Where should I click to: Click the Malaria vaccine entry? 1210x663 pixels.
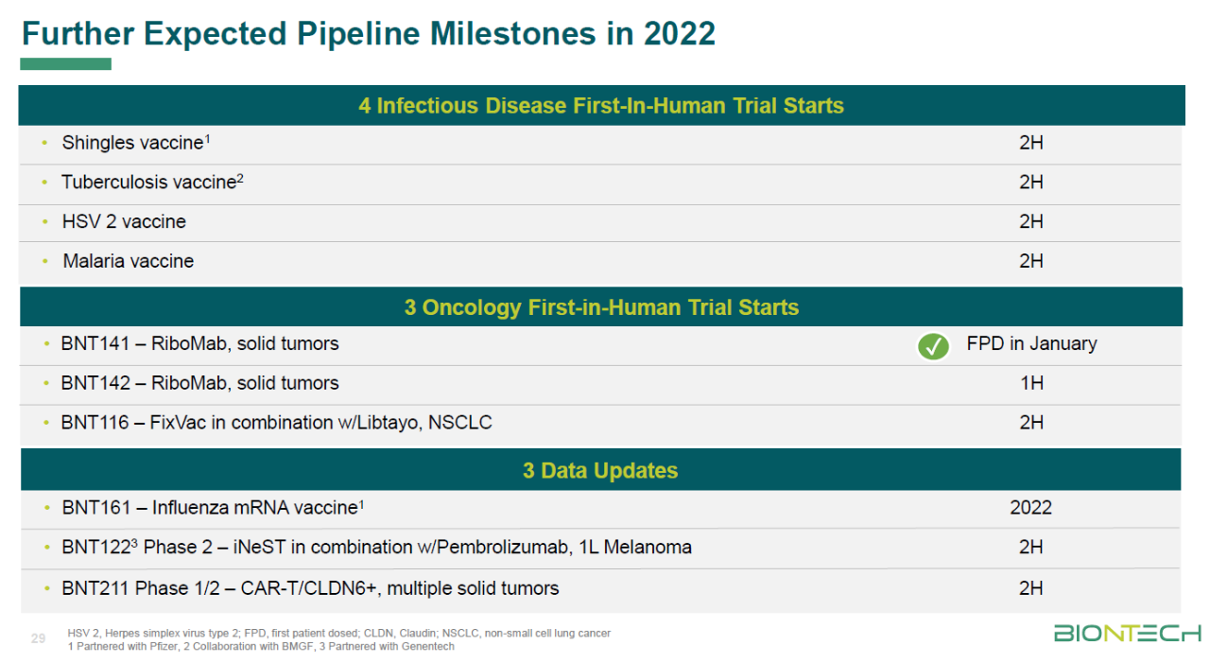coord(129,261)
